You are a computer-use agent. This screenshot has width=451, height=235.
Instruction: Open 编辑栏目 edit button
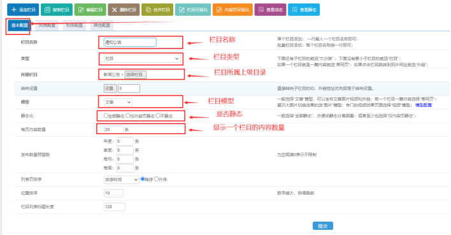click(x=90, y=10)
